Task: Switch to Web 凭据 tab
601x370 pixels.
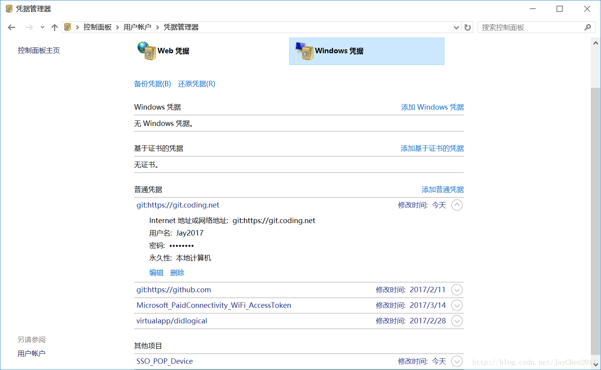Action: point(173,51)
